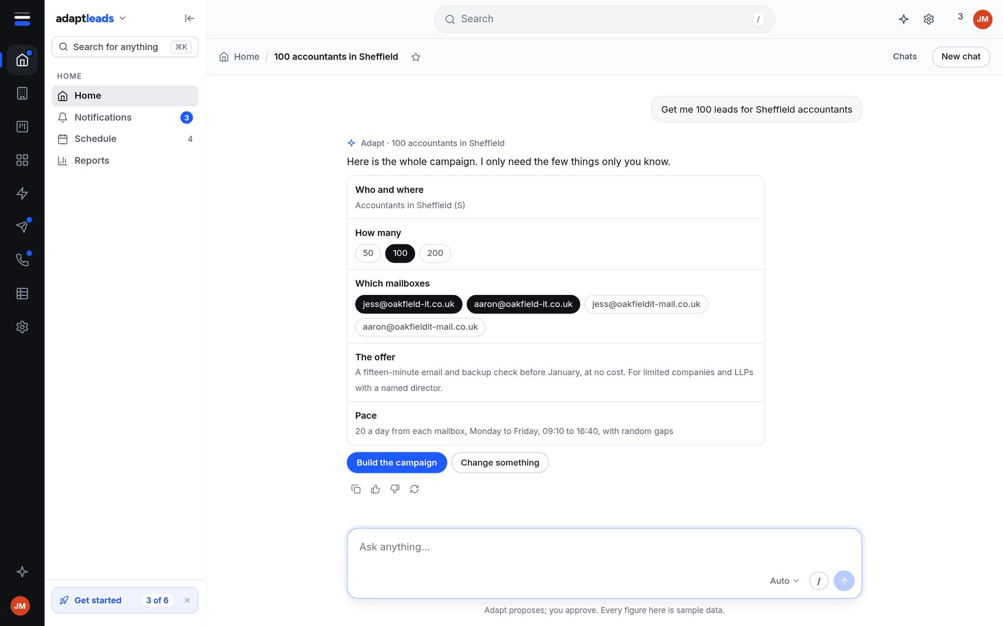Click Build the campaign button

pos(397,463)
